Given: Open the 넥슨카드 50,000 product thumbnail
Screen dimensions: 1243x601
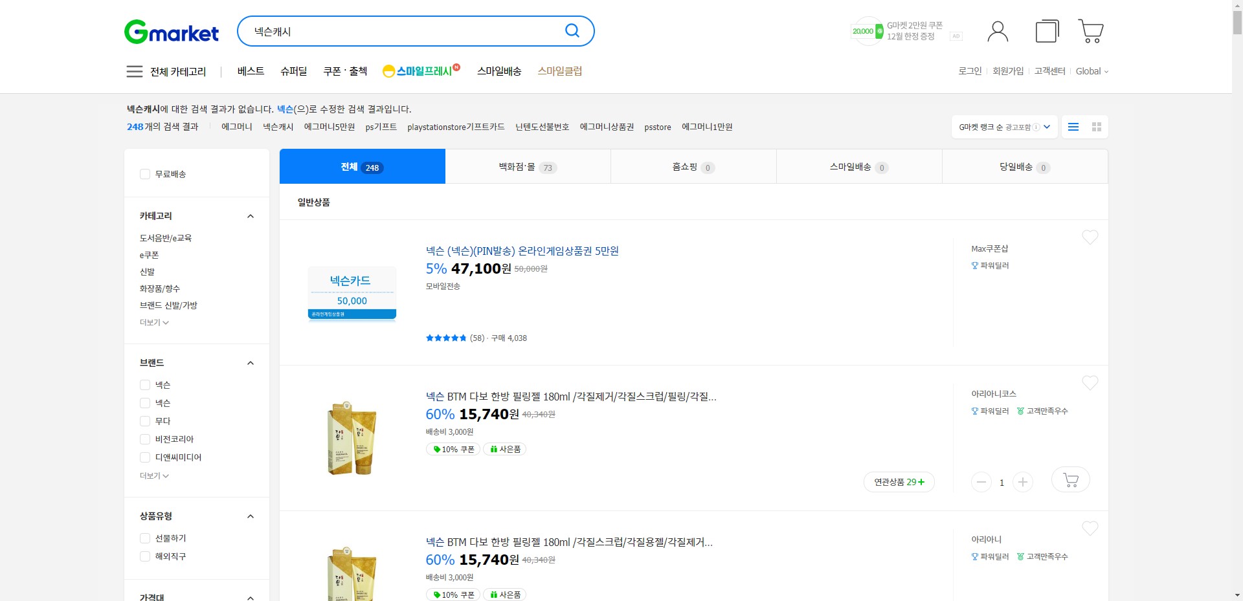Looking at the screenshot, I should 352,293.
